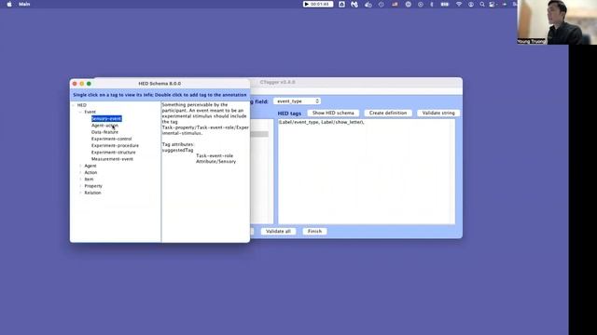Select the Experiment-control tag

point(112,139)
